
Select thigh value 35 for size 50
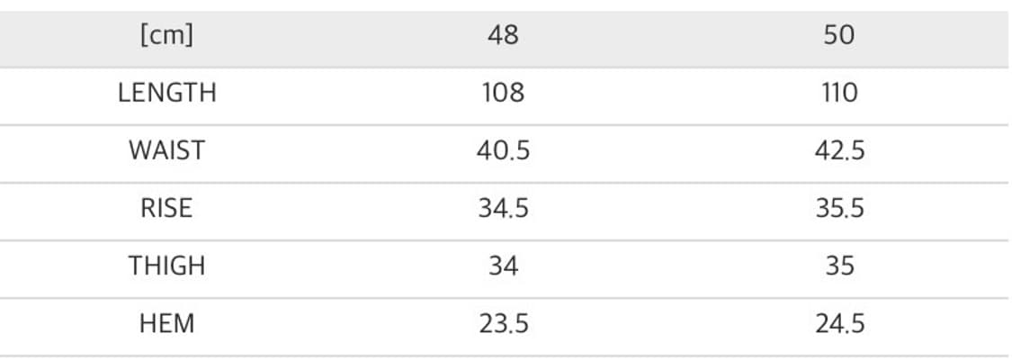pyautogui.click(x=838, y=266)
